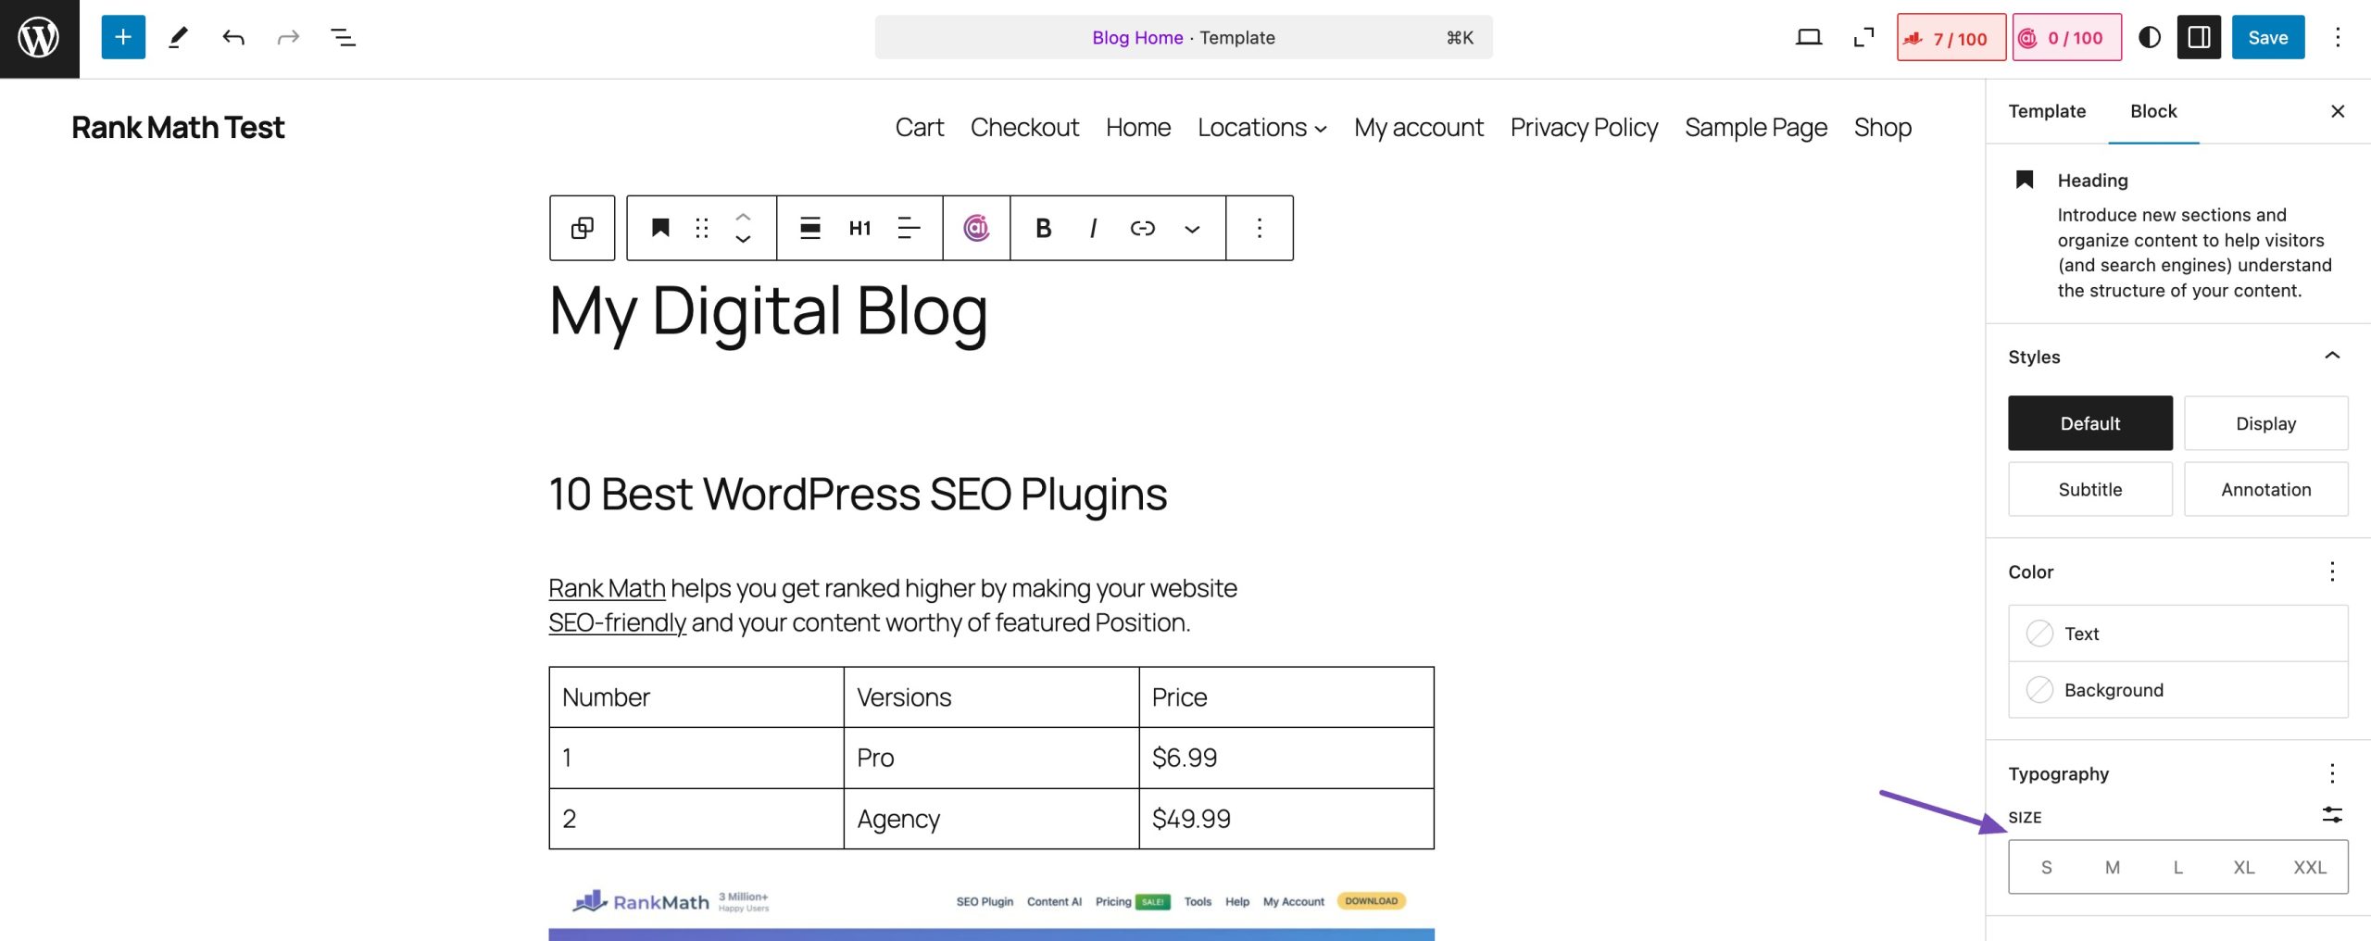
Task: Click the Rank Math link in paragraph
Action: click(607, 588)
